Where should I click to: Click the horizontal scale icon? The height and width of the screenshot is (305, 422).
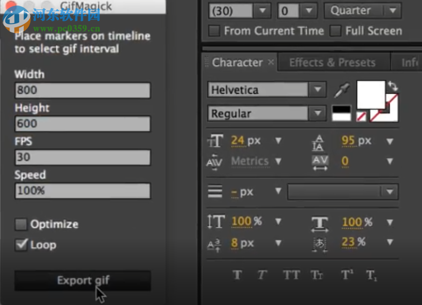coord(320,224)
